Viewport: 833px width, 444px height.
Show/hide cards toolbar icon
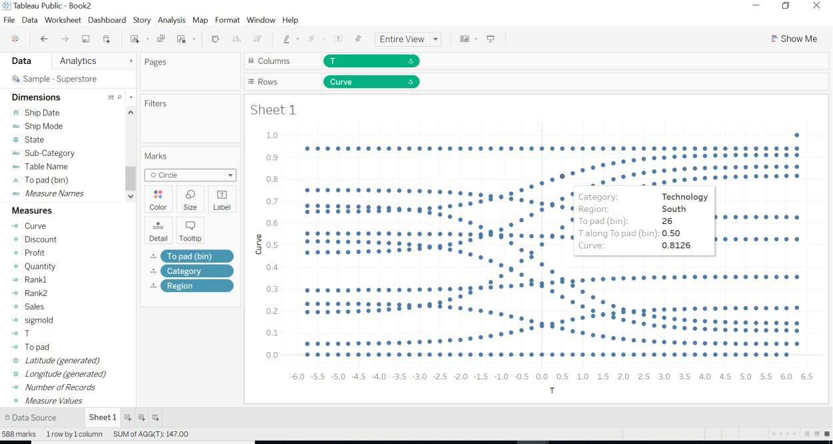[x=464, y=39]
